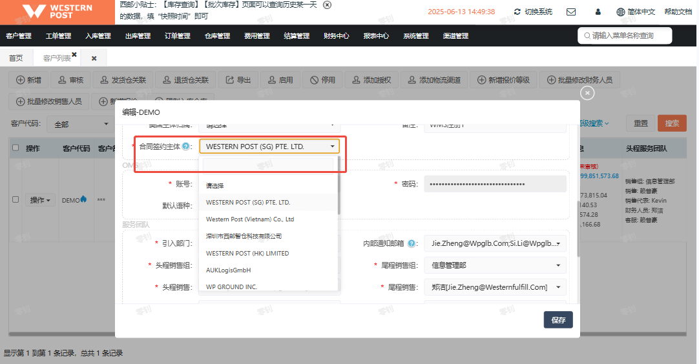Click the 添加物流渠道 button
The image size is (699, 364).
[433, 80]
